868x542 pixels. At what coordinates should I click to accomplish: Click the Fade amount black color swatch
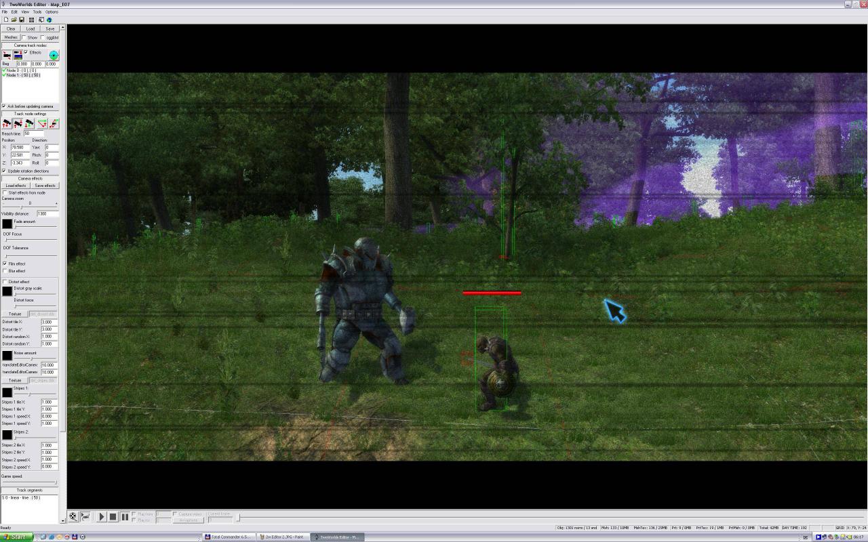coord(7,224)
